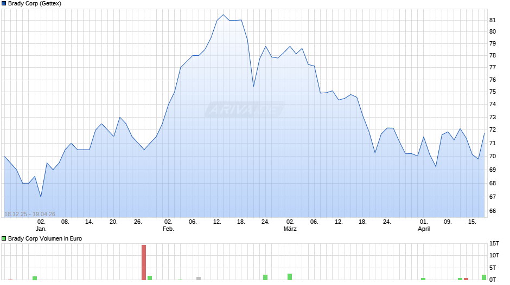Click the volume axis label 15T
The width and height of the screenshot is (510, 285).
point(494,243)
